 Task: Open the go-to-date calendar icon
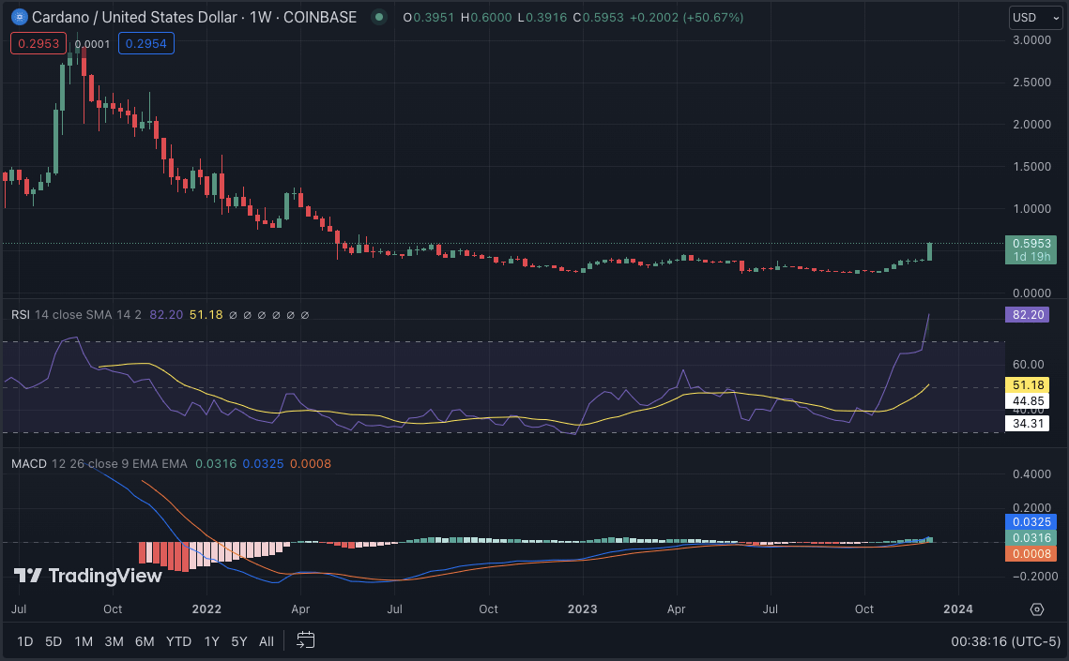[x=305, y=640]
